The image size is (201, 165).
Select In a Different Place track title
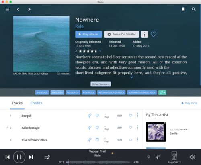coord(35,140)
